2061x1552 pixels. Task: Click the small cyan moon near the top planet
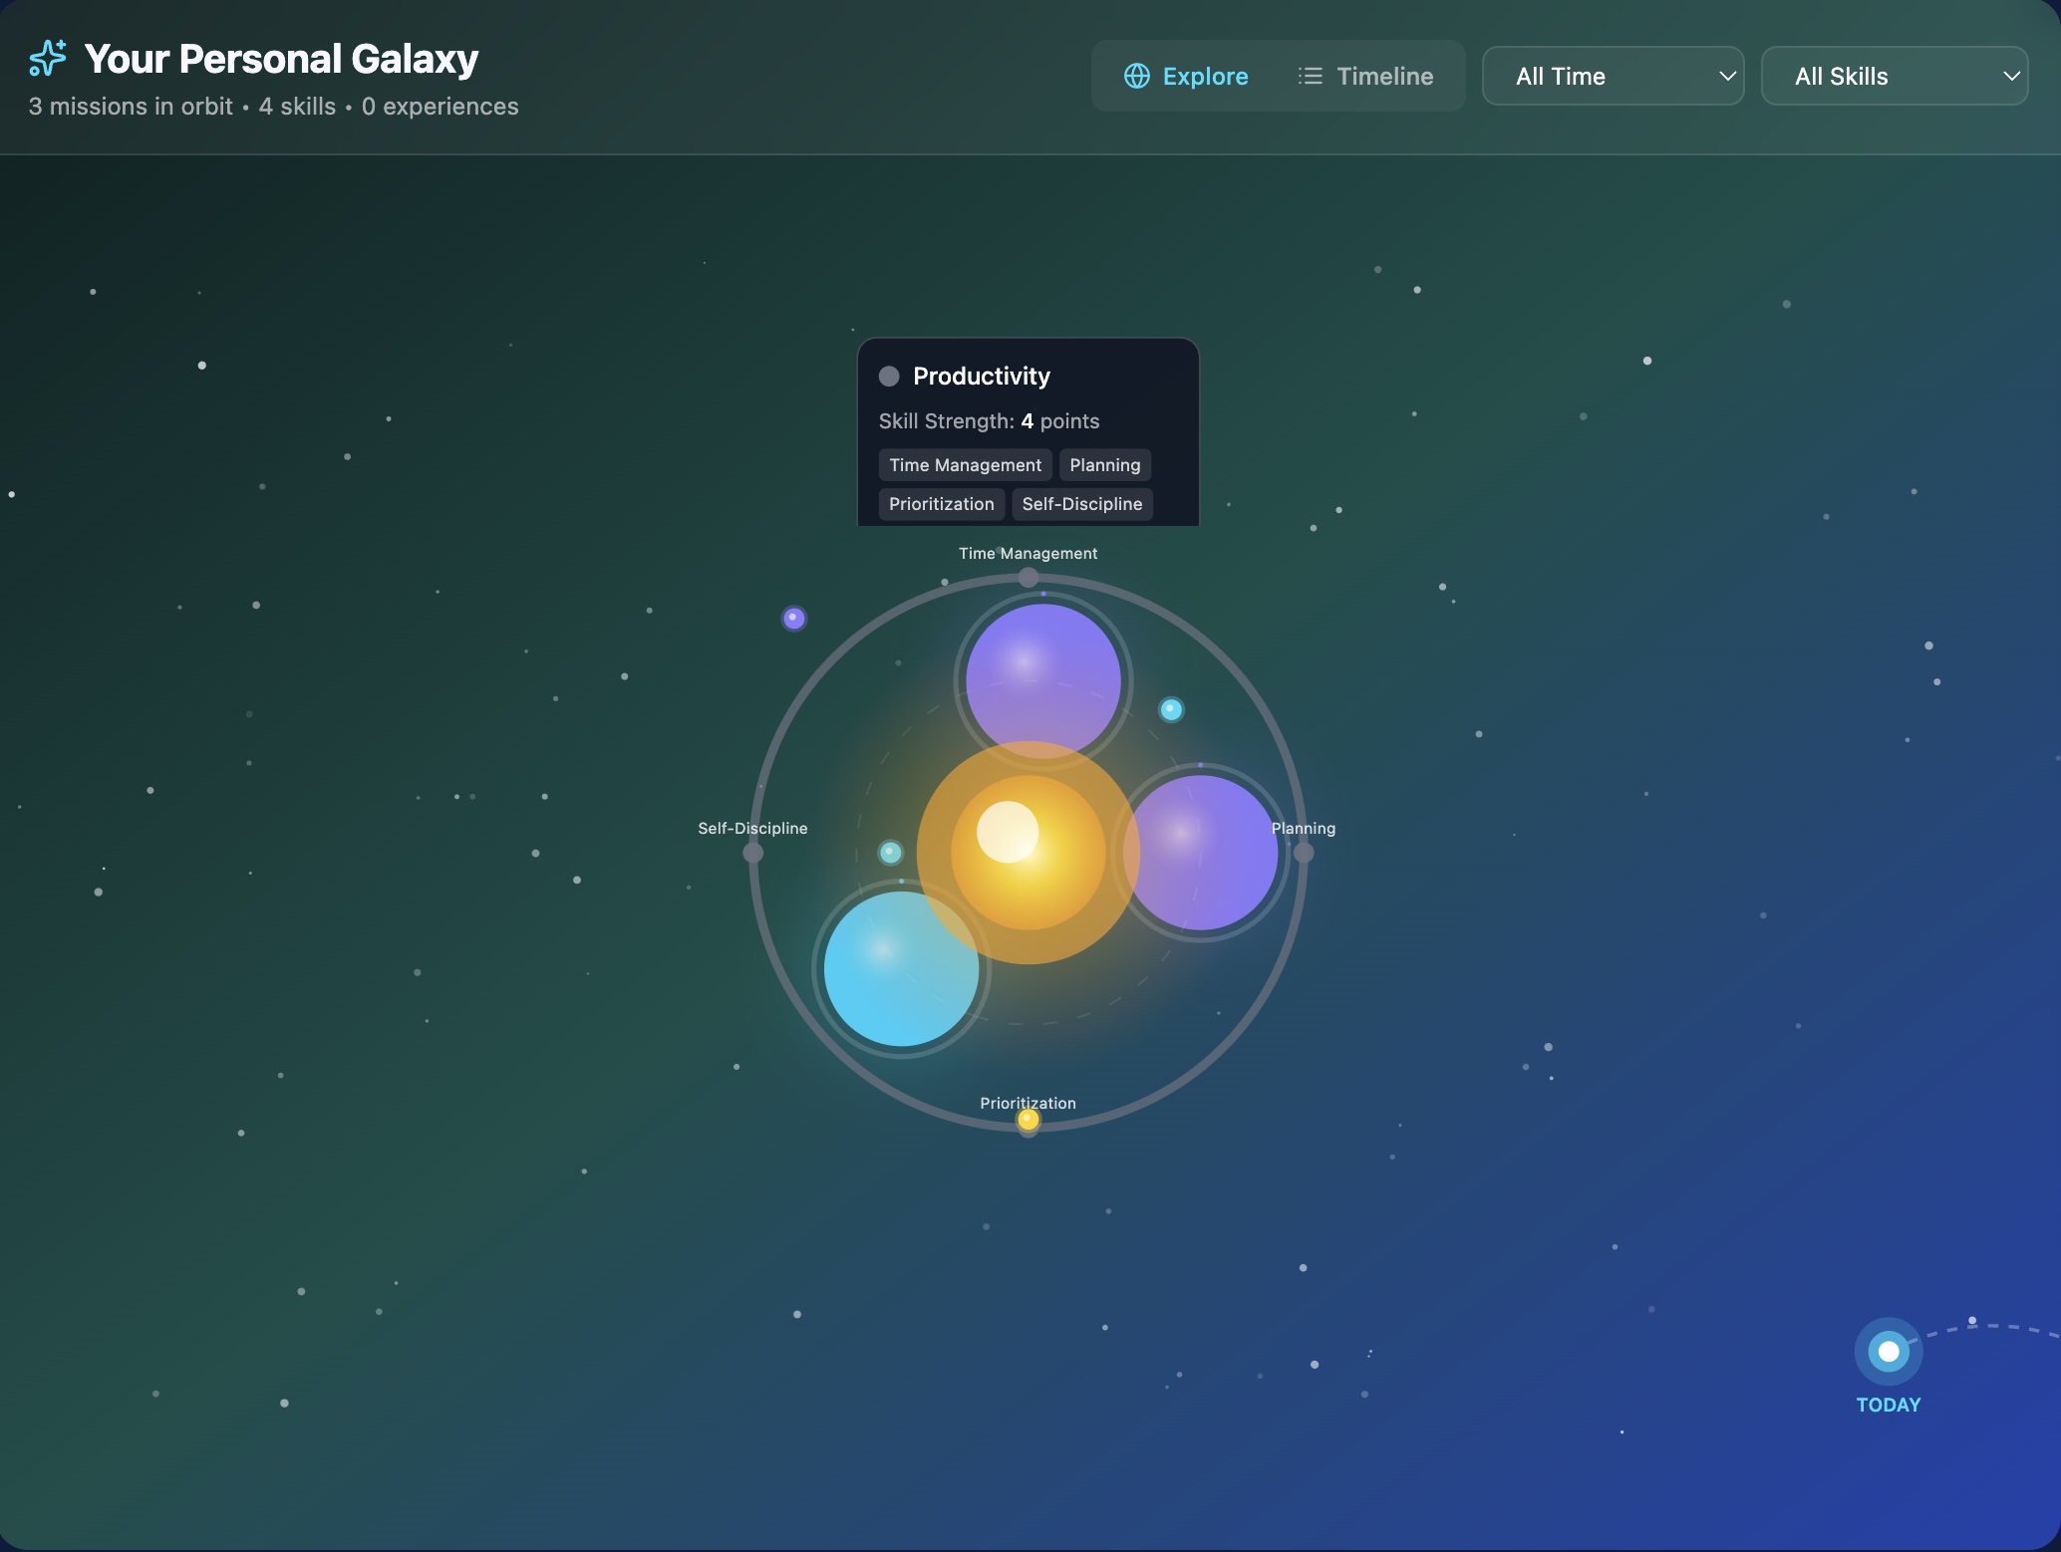coord(1171,709)
